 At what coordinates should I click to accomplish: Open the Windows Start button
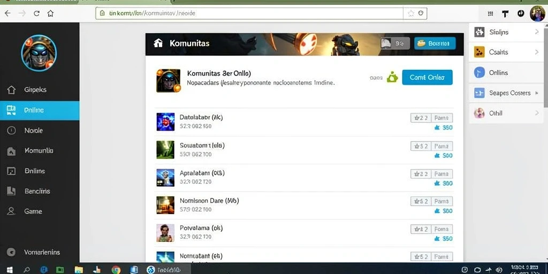10,270
